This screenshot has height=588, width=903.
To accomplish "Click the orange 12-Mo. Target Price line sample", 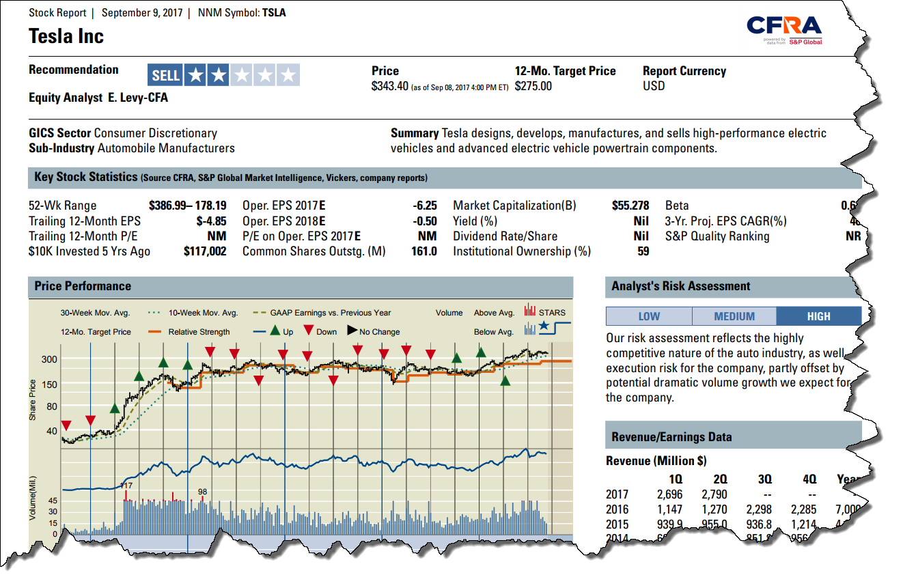I will 154,332.
